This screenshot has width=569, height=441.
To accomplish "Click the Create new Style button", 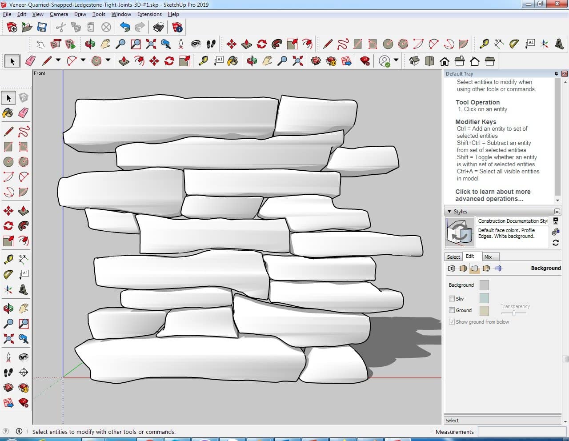I will 555,232.
